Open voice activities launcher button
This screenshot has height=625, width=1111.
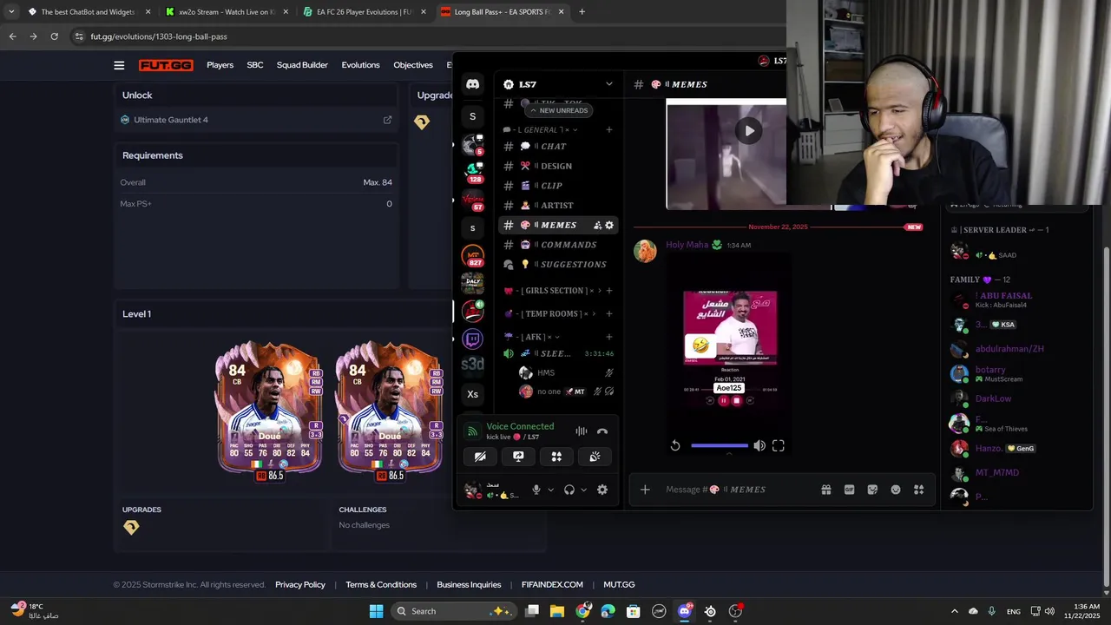556,457
